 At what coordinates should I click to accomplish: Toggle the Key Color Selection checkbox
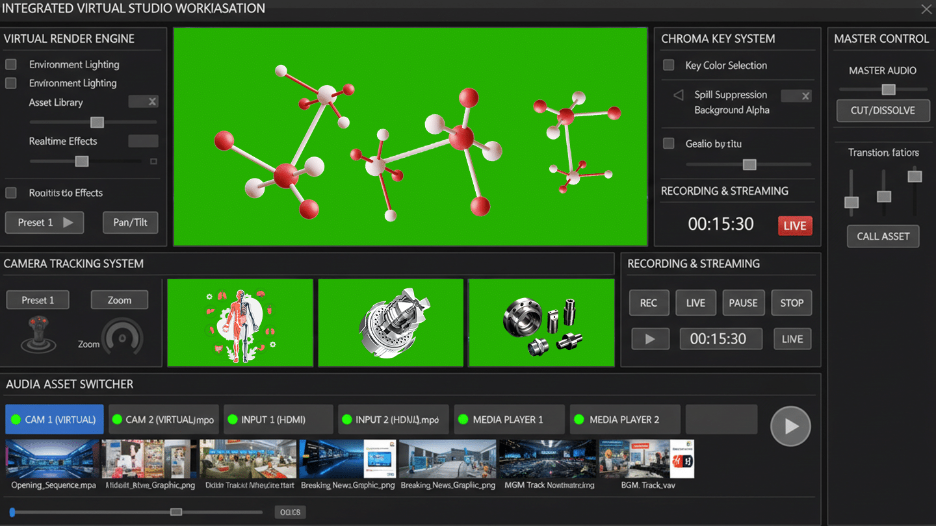click(x=669, y=65)
